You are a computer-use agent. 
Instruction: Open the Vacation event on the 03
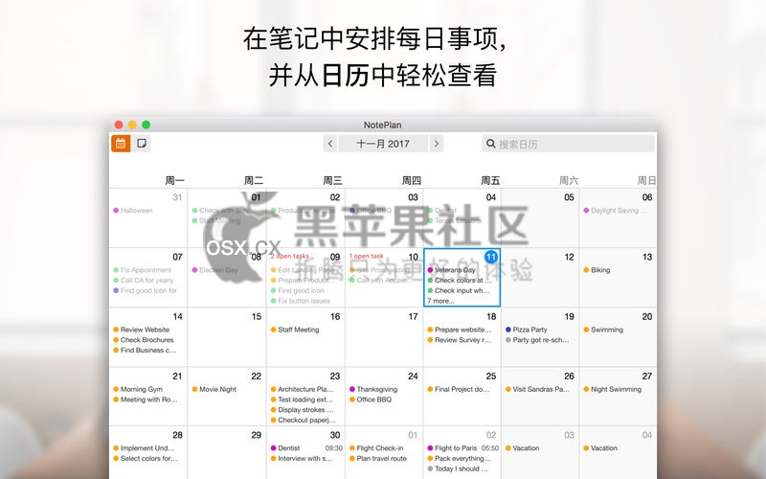[x=523, y=447]
